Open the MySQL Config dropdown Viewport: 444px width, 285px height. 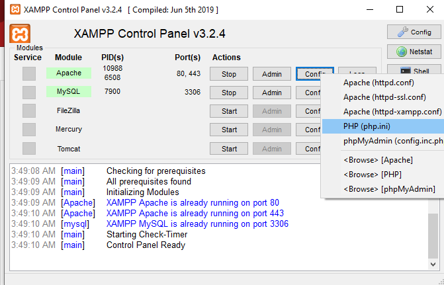click(x=308, y=93)
